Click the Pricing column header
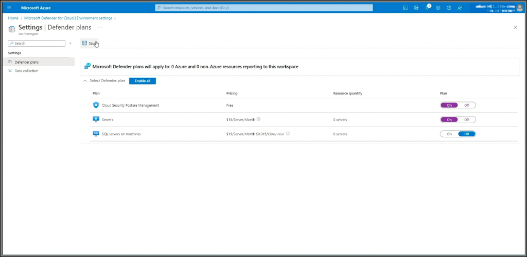The image size is (527, 257). tap(232, 93)
